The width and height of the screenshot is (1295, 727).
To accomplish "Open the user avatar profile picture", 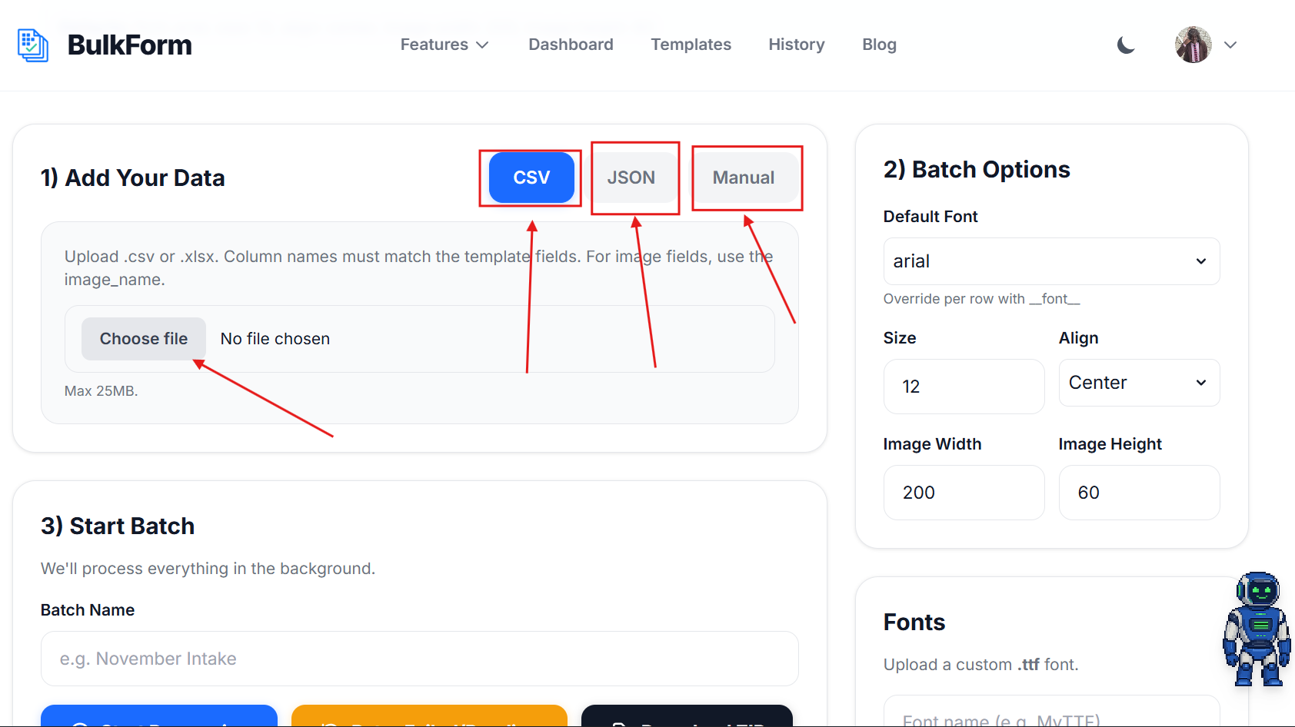I will coord(1193,45).
